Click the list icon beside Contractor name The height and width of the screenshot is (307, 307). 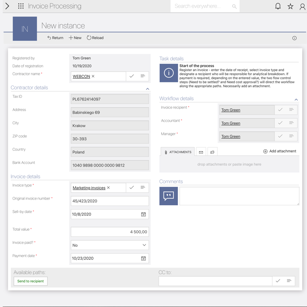click(143, 76)
